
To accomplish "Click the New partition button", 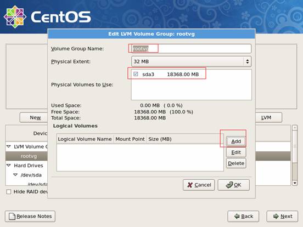I will click(x=34, y=117).
